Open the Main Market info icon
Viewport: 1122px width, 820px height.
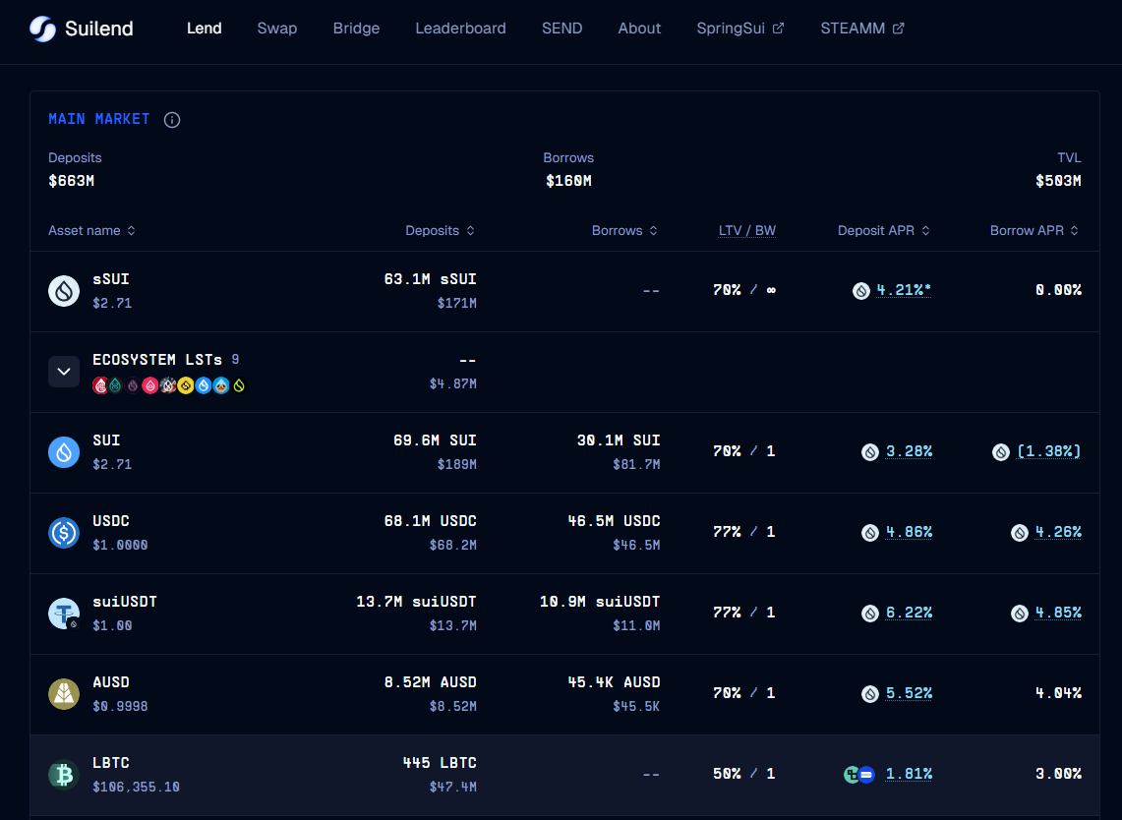click(x=172, y=120)
